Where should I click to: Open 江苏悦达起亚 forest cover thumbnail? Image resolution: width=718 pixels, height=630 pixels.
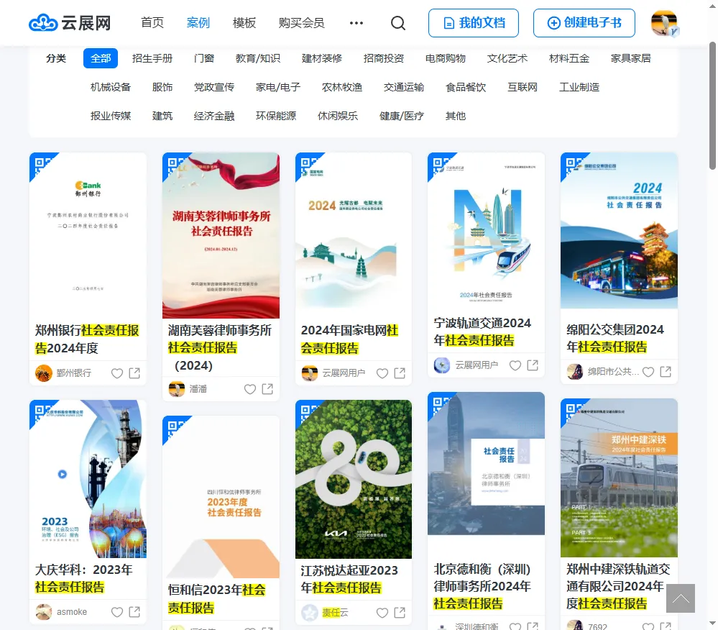[354, 479]
